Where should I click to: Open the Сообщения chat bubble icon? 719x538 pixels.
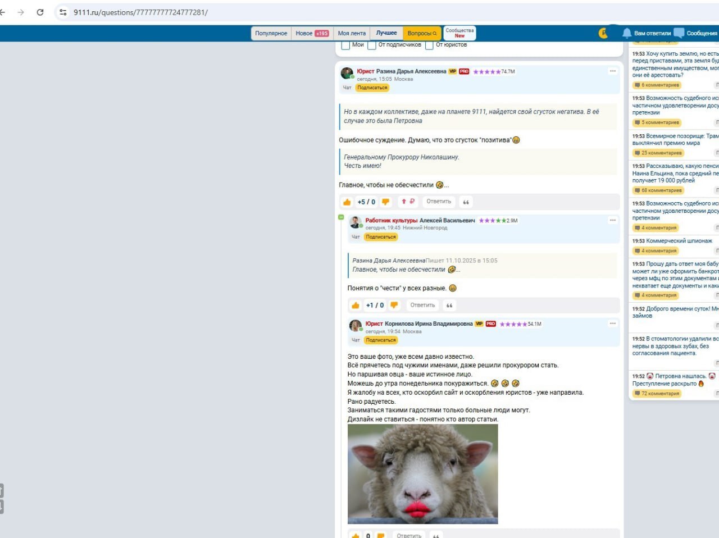point(679,33)
